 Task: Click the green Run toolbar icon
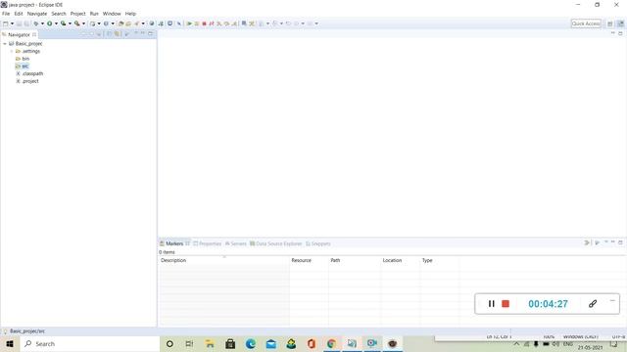(x=50, y=23)
